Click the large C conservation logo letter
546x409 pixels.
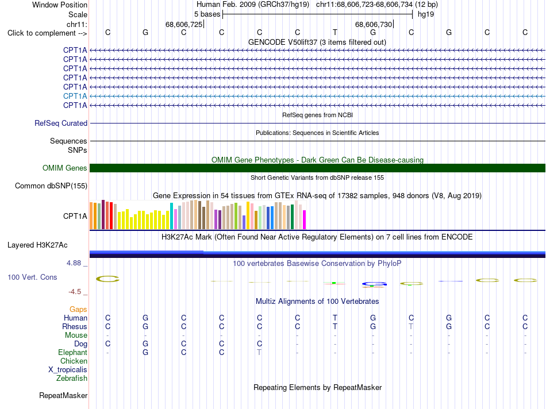click(107, 279)
